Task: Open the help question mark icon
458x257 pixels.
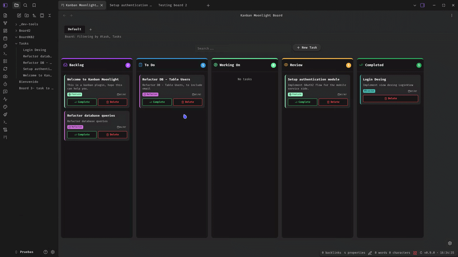Action: point(45,252)
